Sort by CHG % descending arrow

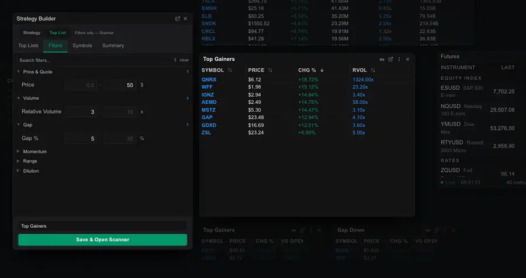[x=322, y=71]
